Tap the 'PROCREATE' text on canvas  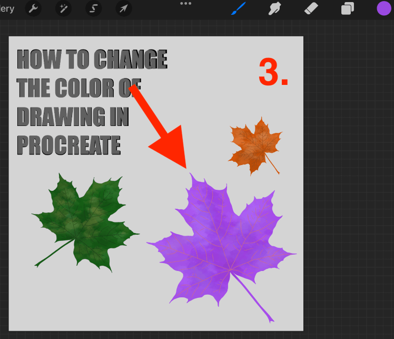(69, 145)
